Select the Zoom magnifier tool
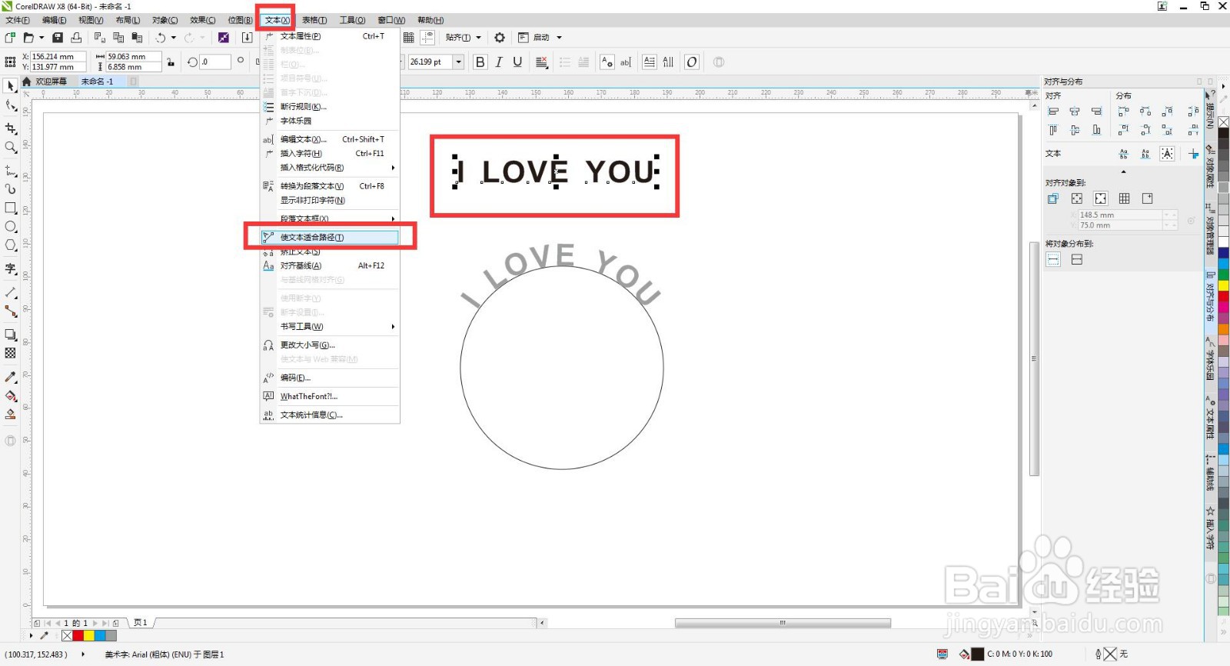The width and height of the screenshot is (1230, 666). pyautogui.click(x=11, y=147)
